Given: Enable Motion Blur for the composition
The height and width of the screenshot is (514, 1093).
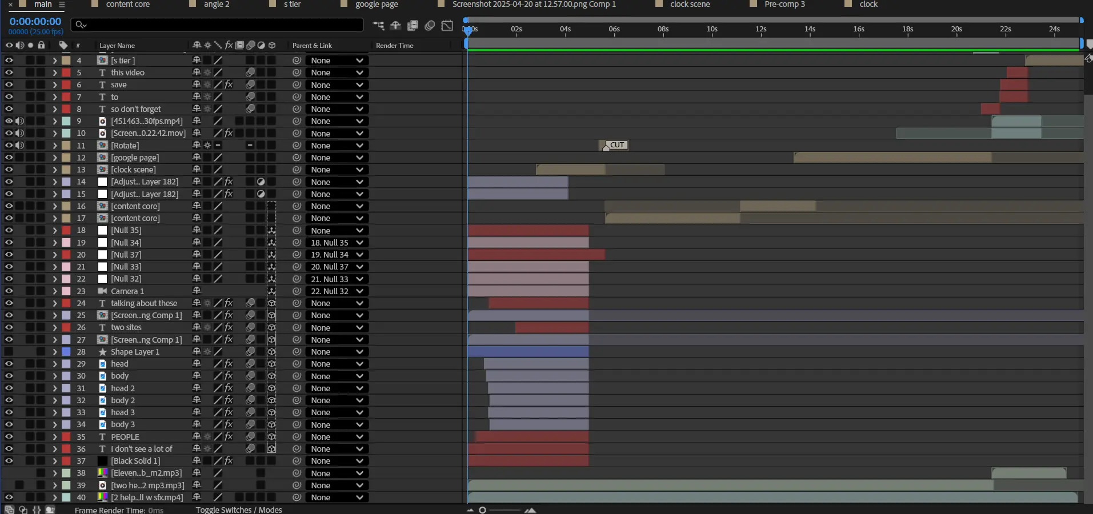Looking at the screenshot, I should pyautogui.click(x=430, y=26).
